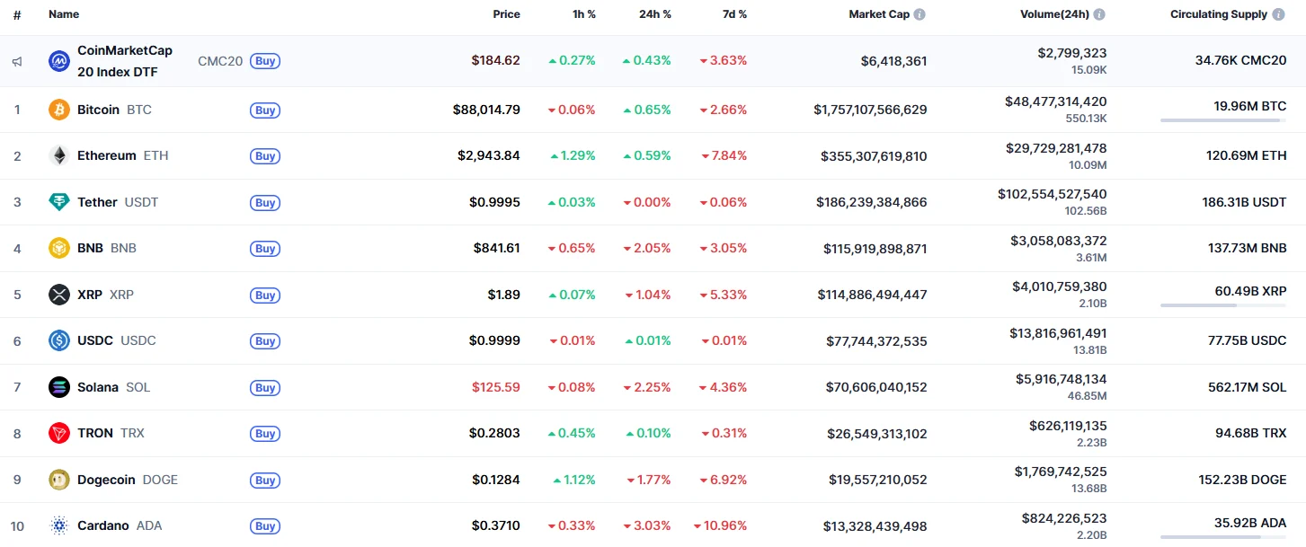Click the XRP circulating supply bar
This screenshot has height=547, width=1306.
pos(1222,305)
